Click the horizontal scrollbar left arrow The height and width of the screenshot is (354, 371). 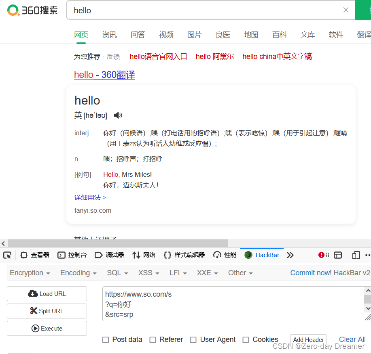(x=3, y=243)
